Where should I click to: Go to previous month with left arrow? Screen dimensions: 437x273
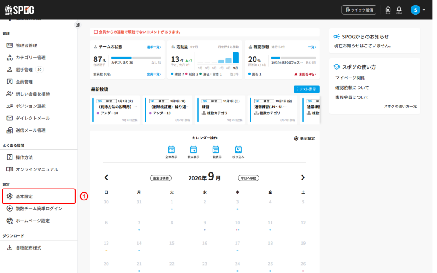pos(106,178)
